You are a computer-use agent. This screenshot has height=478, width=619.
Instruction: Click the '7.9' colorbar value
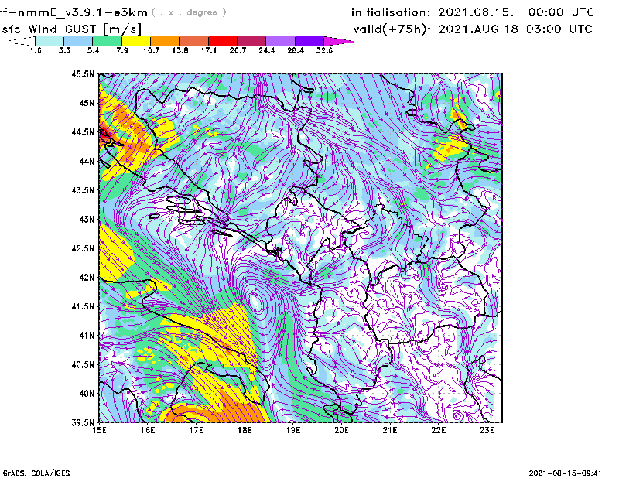[122, 50]
